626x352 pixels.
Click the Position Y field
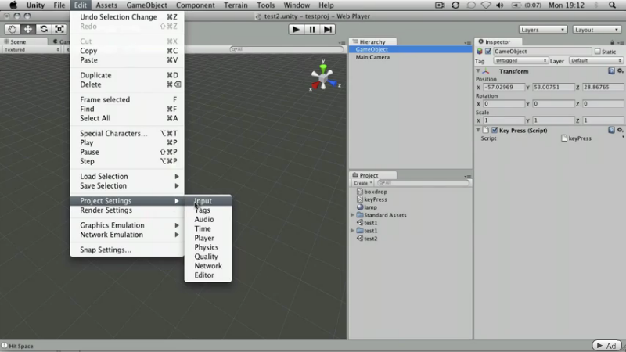pyautogui.click(x=553, y=87)
